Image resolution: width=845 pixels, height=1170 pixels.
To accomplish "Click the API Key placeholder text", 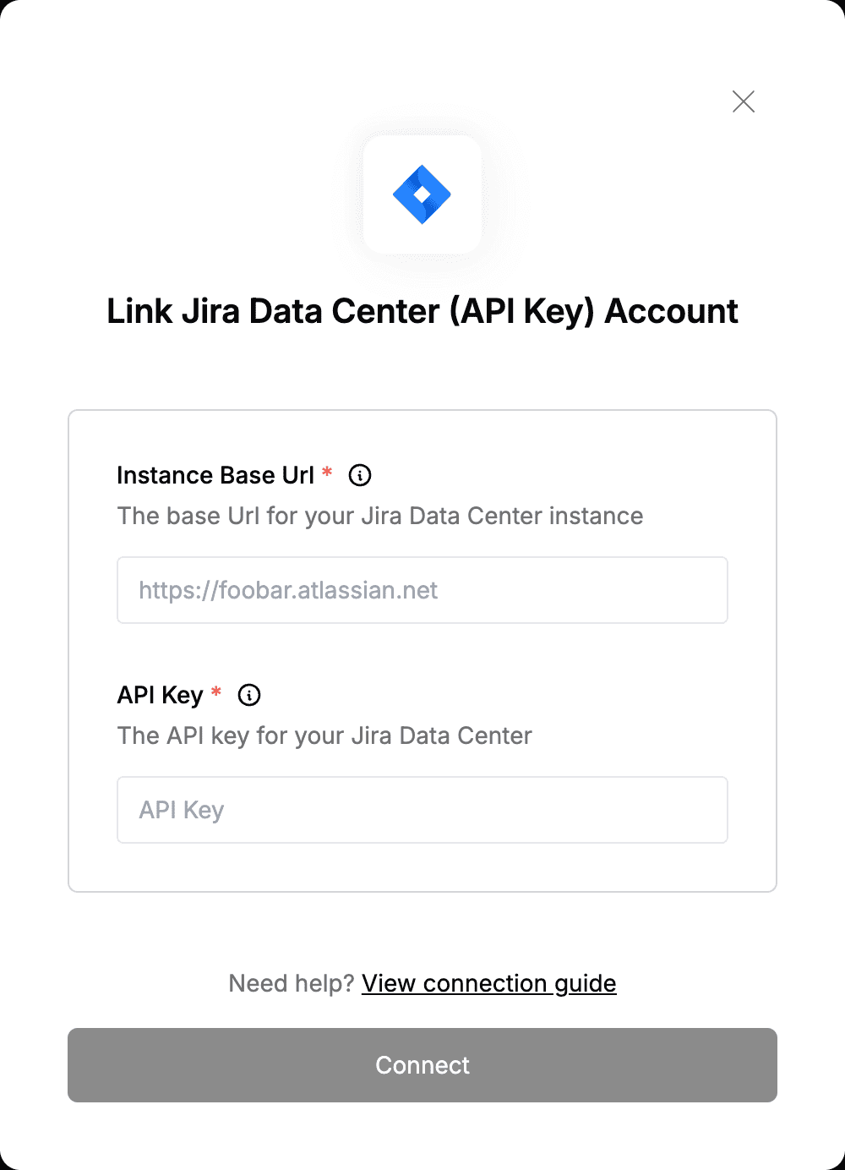I will [x=182, y=810].
